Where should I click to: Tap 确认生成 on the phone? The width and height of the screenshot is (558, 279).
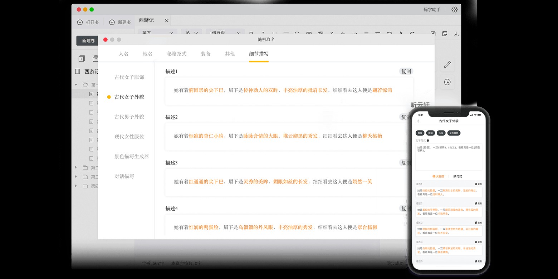(438, 176)
